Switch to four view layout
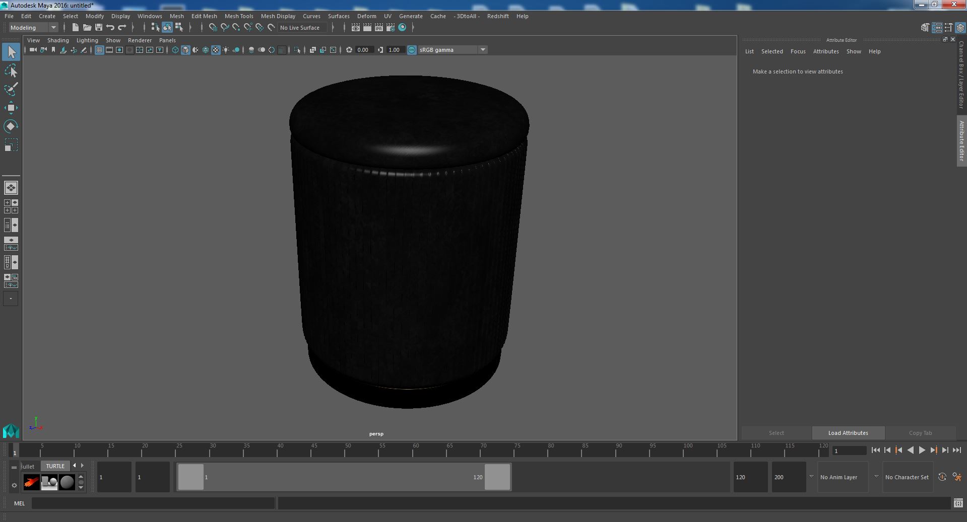The width and height of the screenshot is (967, 522). pyautogui.click(x=11, y=206)
